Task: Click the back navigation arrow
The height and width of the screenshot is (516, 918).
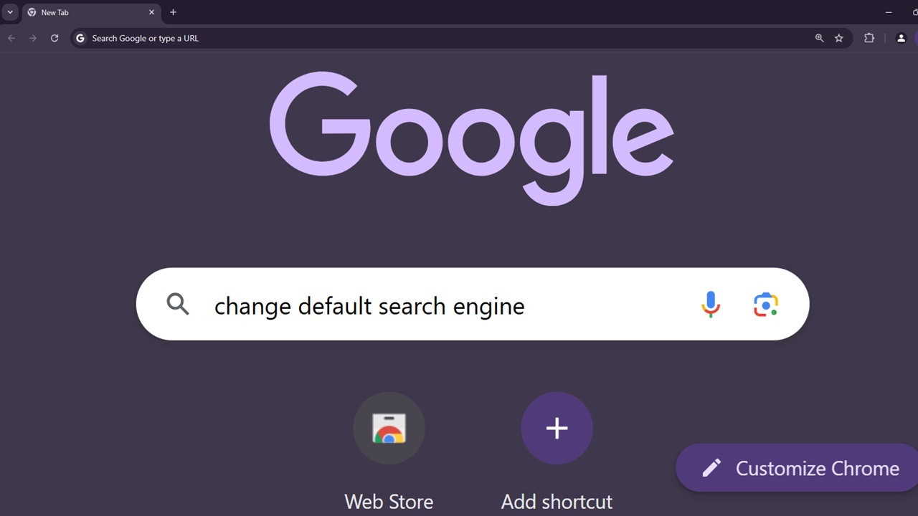Action: [11, 38]
